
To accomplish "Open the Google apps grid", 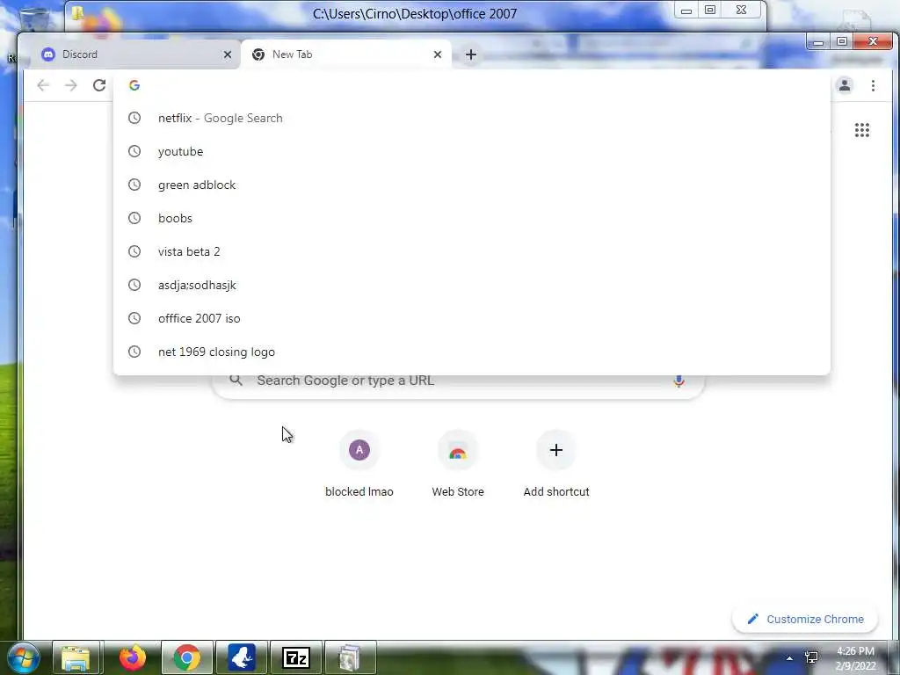I will tap(861, 130).
